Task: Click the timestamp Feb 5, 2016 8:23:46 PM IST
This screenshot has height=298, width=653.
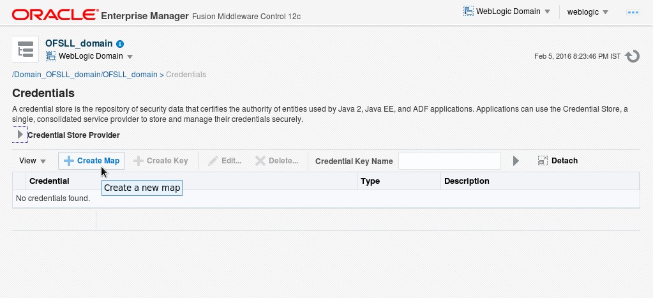Action: 578,56
